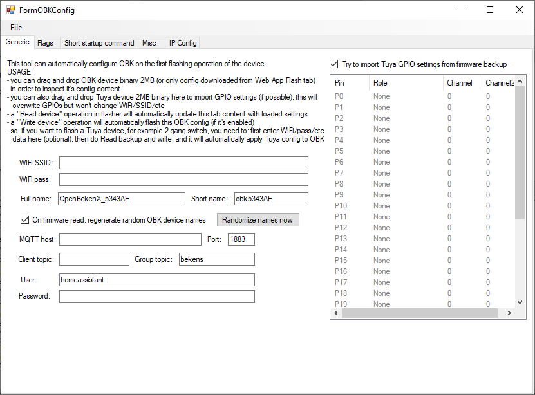This screenshot has height=395, width=535.
Task: Uncheck Try to import Tuya GPIO settings
Action: coord(333,64)
